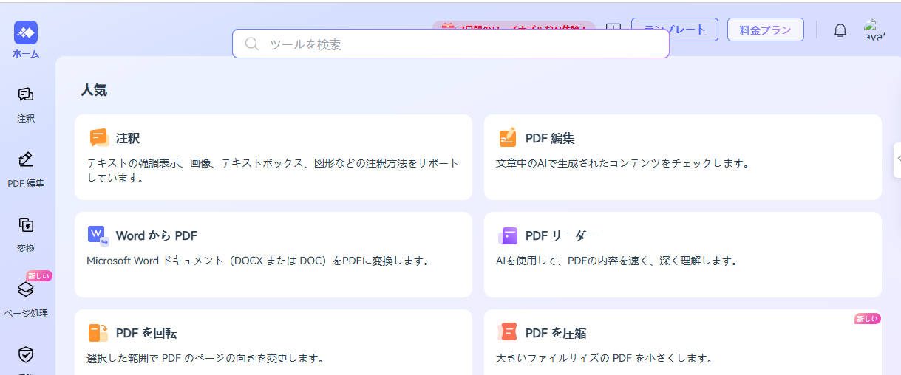Open the 注釈 tool card title
The width and height of the screenshot is (901, 375).
point(128,138)
